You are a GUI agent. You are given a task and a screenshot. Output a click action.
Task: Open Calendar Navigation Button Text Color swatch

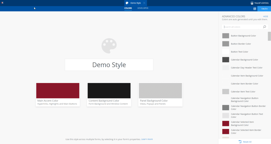225,115
